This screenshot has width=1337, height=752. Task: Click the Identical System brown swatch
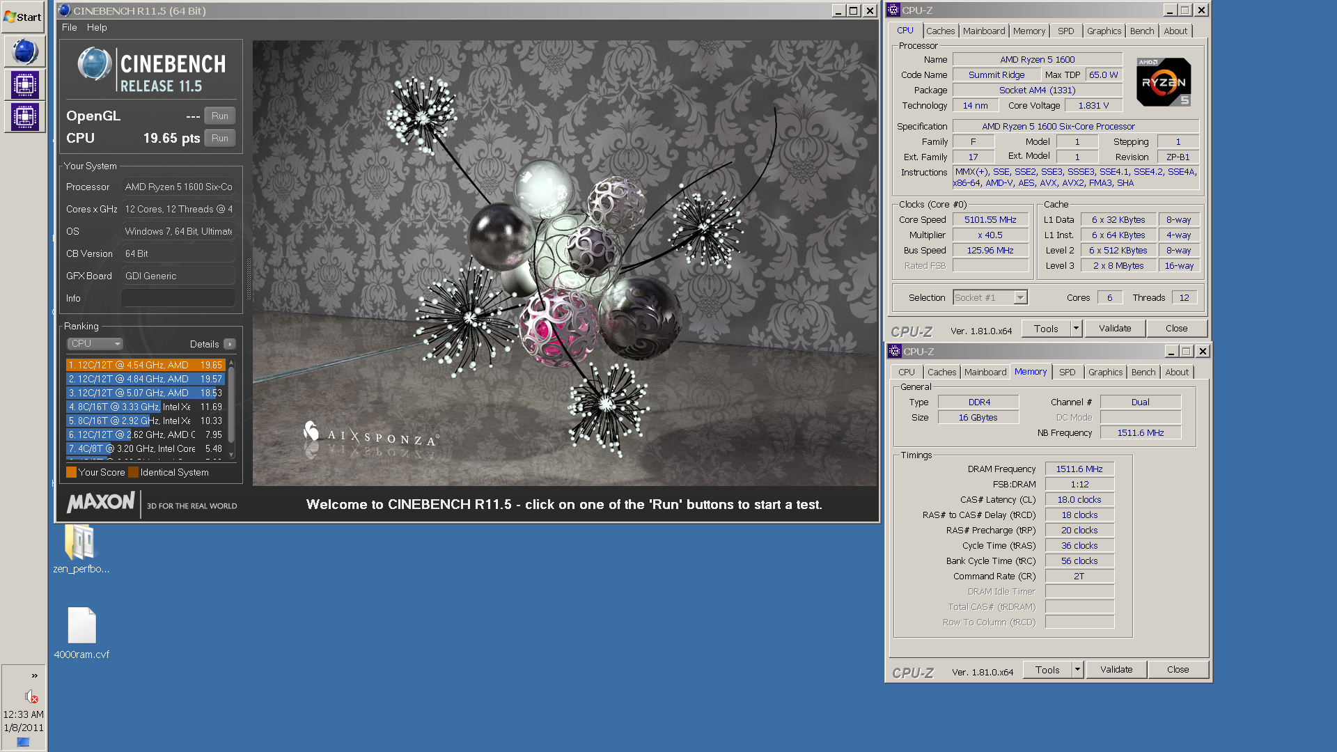134,473
